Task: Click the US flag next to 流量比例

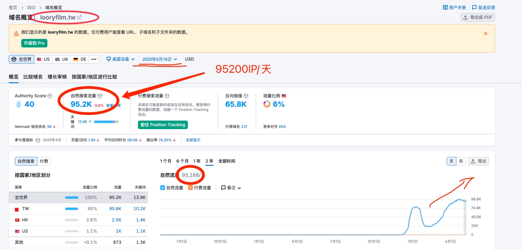Action: coord(284,96)
